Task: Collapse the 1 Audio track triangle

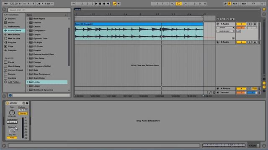Action: click(x=218, y=24)
